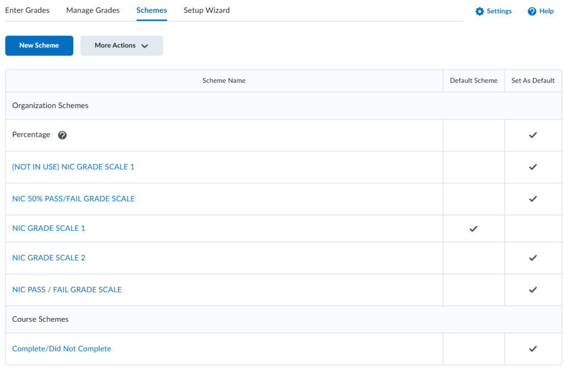The height and width of the screenshot is (367, 564).
Task: Set Complete/Did Not Complete as default
Action: 533,349
